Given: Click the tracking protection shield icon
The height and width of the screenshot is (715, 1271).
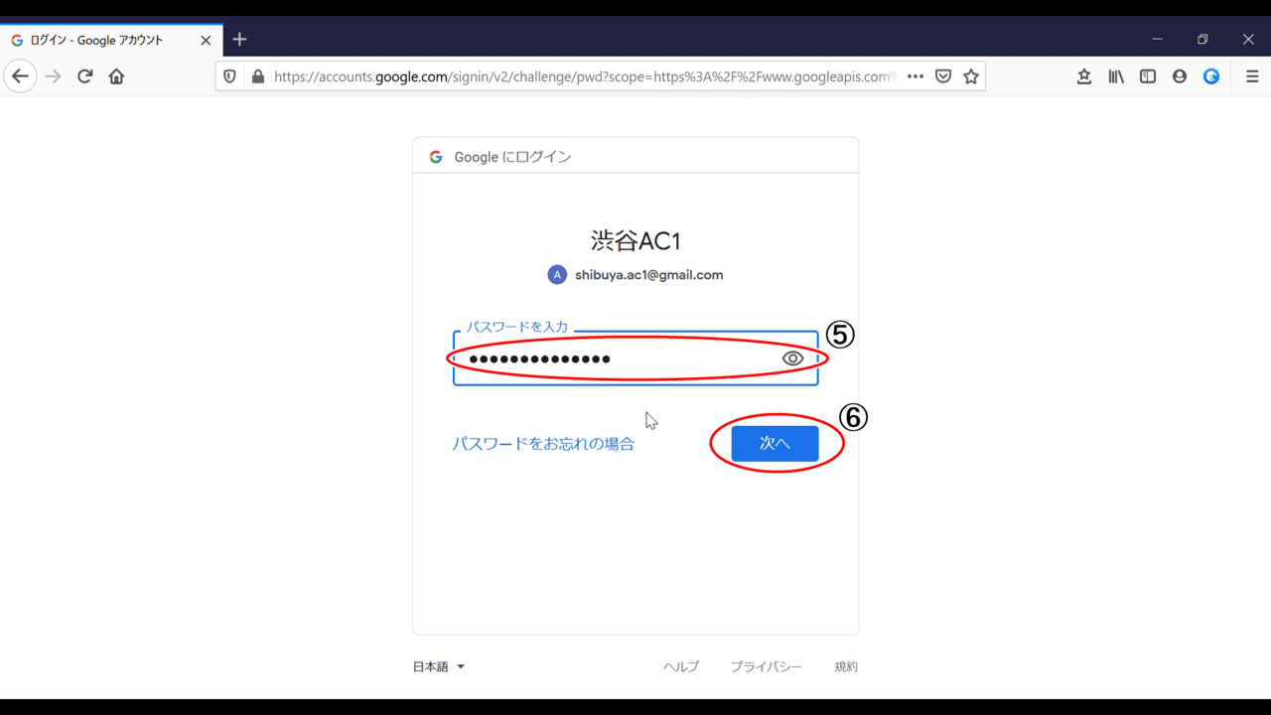Looking at the screenshot, I should tap(230, 76).
